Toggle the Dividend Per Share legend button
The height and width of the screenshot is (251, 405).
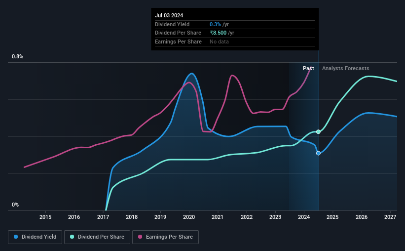97,237
